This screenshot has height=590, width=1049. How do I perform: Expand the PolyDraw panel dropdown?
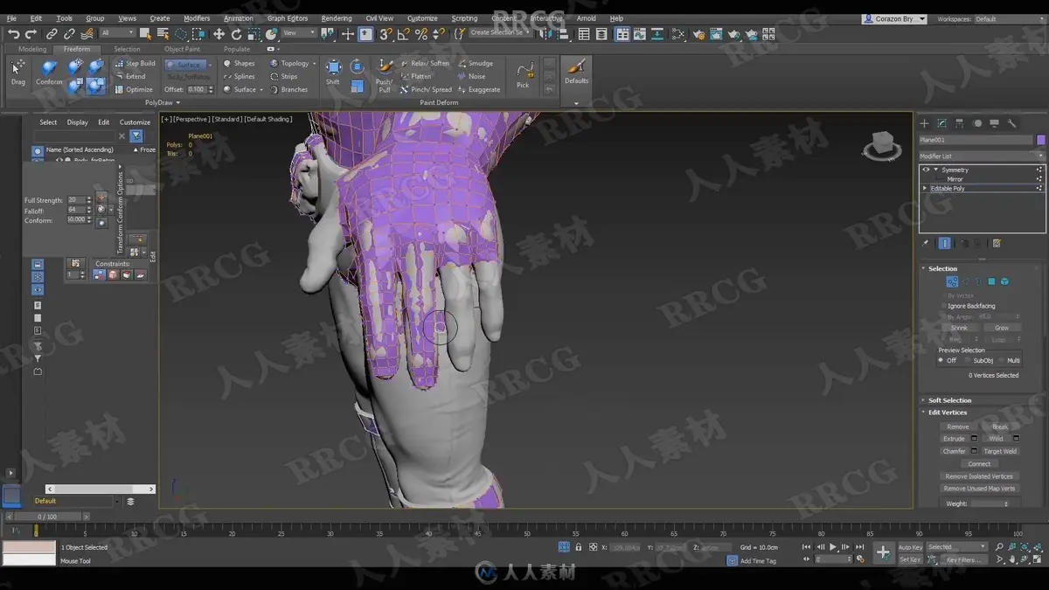click(163, 102)
